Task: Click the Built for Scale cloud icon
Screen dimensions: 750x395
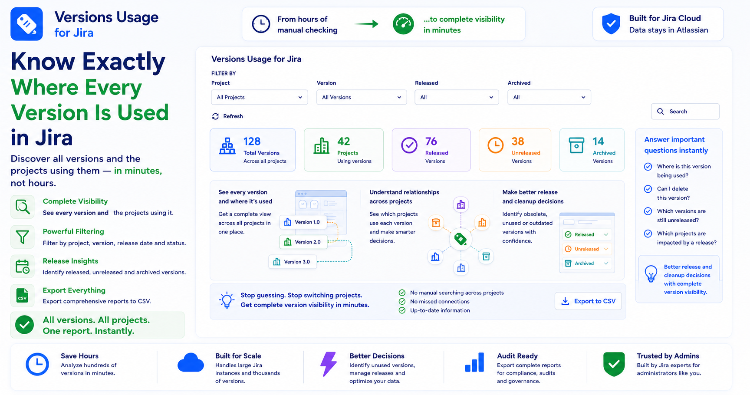Action: [191, 363]
